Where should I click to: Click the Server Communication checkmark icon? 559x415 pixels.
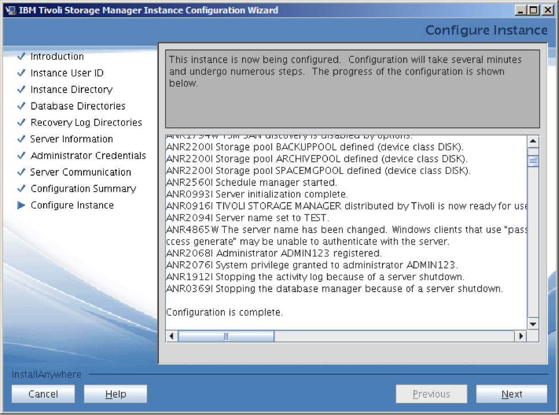click(x=21, y=172)
